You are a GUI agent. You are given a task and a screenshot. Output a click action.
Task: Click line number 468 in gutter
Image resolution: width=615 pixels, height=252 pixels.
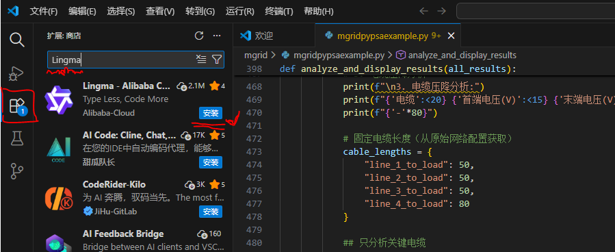click(254, 87)
